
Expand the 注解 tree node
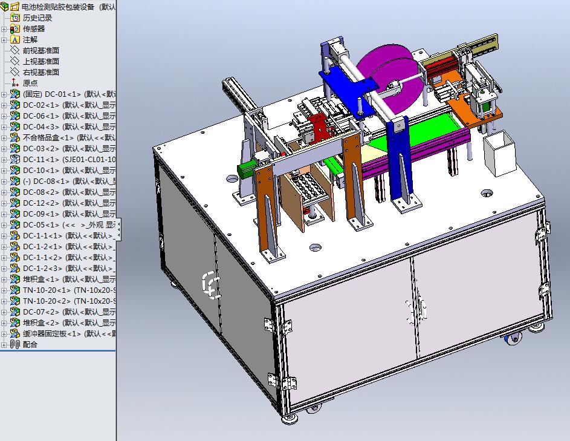(4, 40)
